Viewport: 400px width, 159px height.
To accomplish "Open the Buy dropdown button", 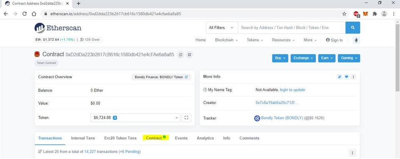I will [280, 58].
